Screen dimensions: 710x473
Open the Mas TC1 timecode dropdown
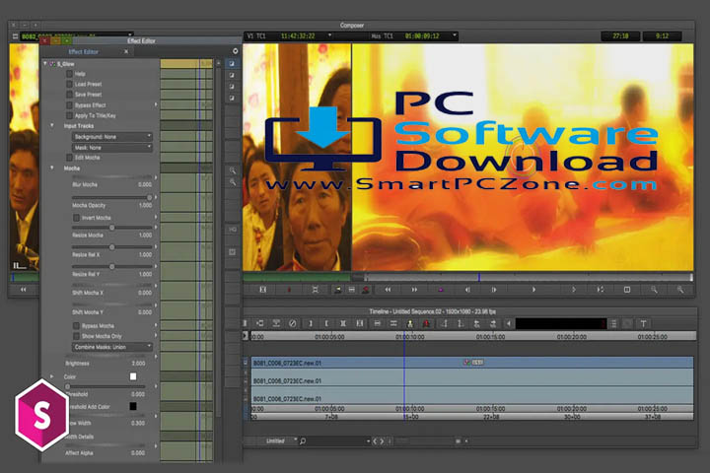click(x=455, y=35)
